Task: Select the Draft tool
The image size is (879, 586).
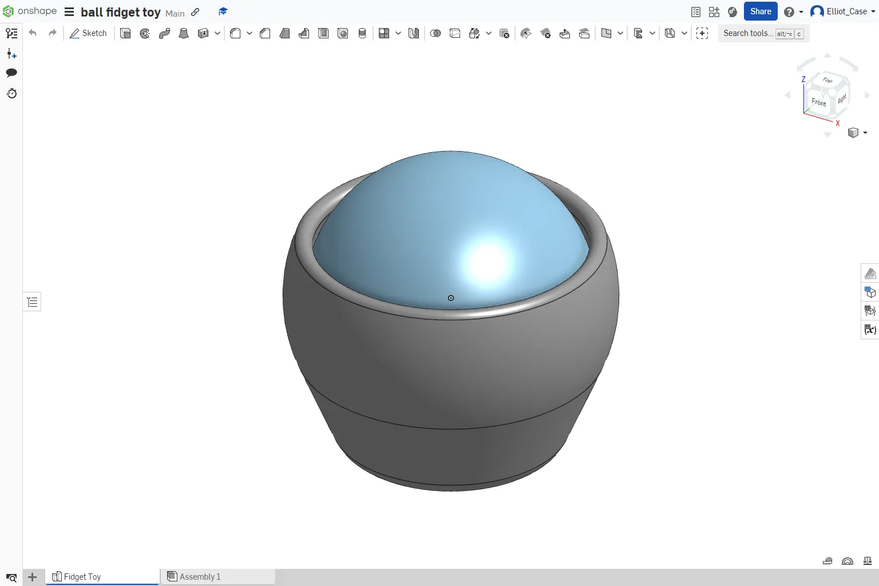Action: (284, 33)
